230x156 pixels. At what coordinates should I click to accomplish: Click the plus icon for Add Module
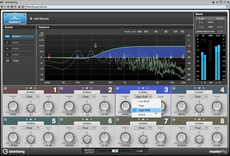(x=31, y=19)
